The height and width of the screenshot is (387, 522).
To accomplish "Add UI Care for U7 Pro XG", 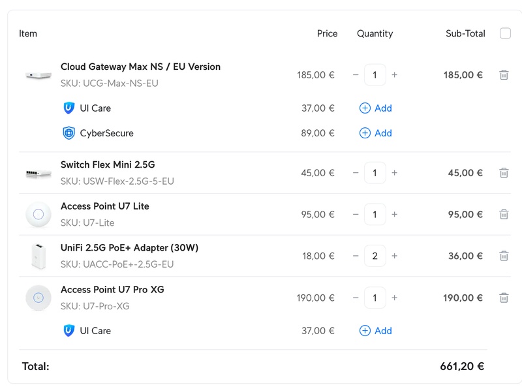I will coord(376,331).
